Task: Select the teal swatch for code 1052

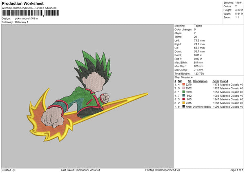Action: pyautogui.click(x=184, y=95)
